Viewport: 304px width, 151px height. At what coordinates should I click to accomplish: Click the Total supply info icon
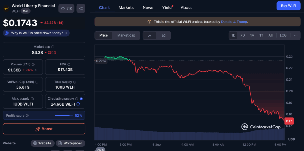coord(75,82)
